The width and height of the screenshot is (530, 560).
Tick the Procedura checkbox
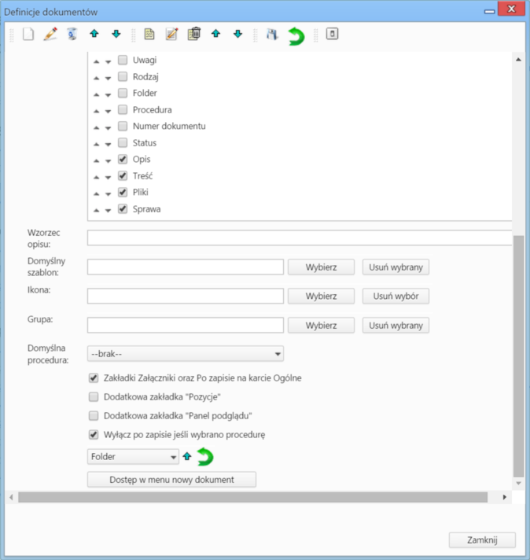(123, 109)
